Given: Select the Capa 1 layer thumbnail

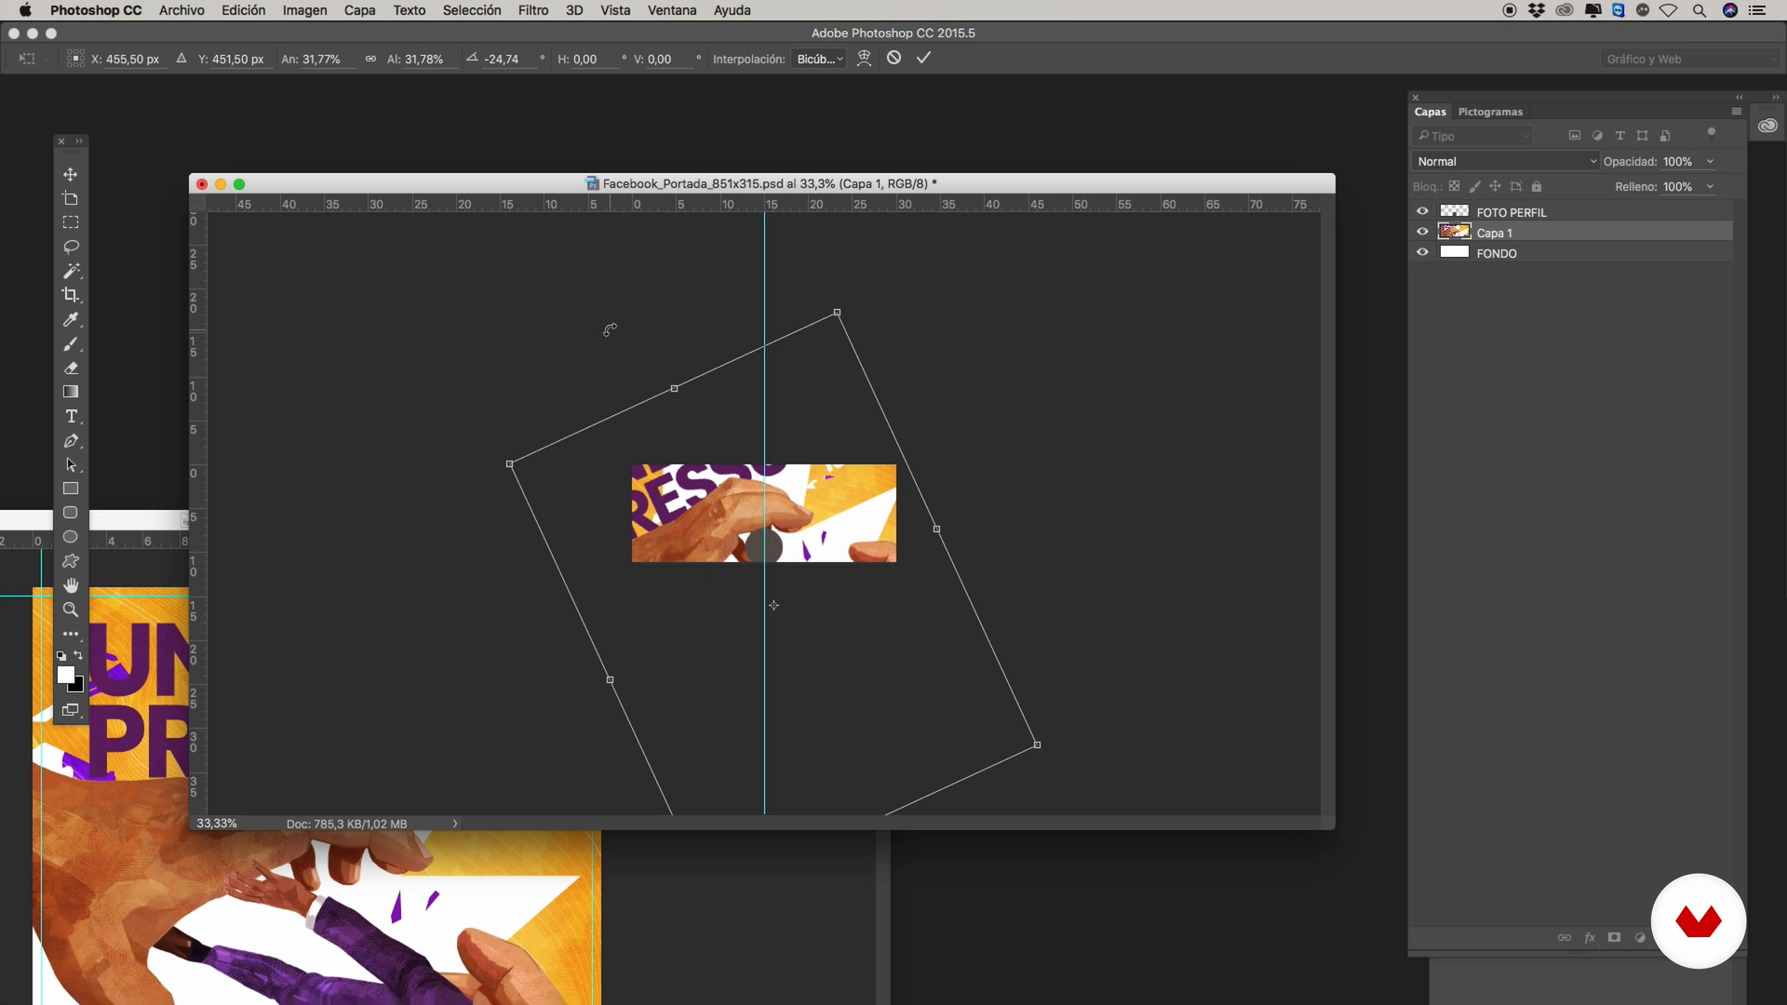Looking at the screenshot, I should (1454, 232).
